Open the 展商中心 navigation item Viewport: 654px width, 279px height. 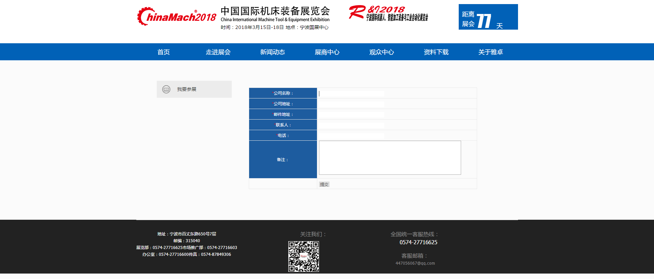pos(327,52)
